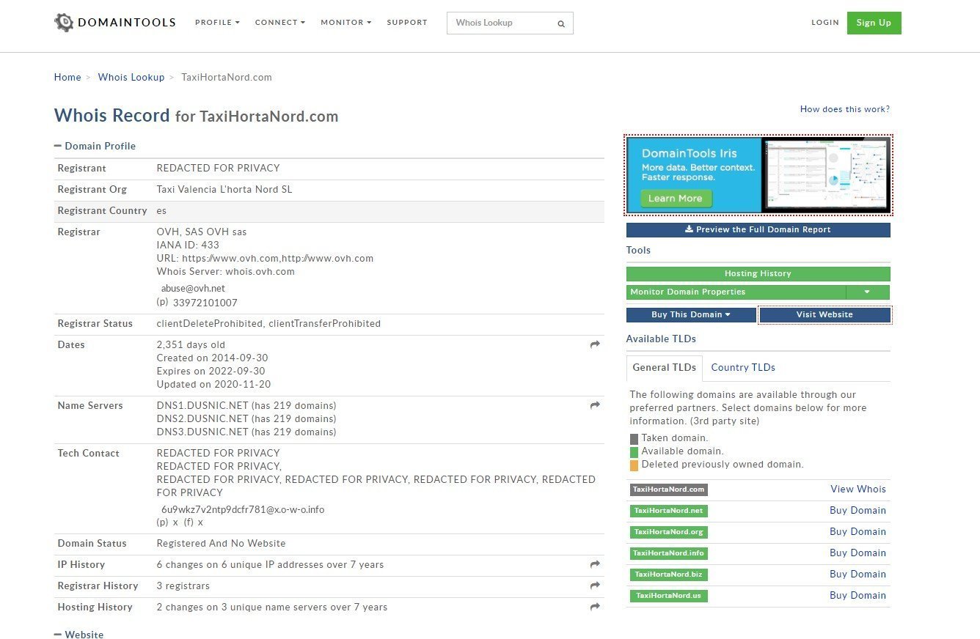Screen dimensions: 980x639
Task: Click the Monitor Domain Properties button
Action: click(736, 292)
